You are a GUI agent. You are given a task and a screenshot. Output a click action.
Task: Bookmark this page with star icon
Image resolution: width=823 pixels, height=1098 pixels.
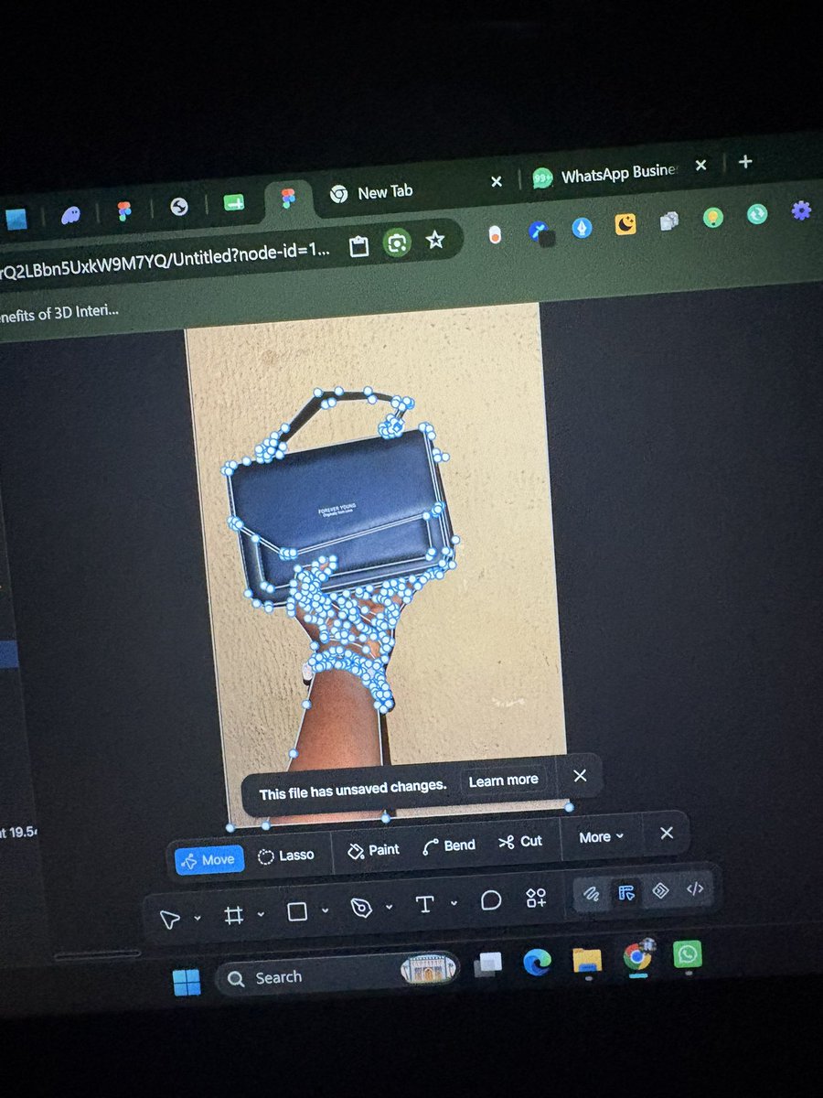(x=435, y=240)
